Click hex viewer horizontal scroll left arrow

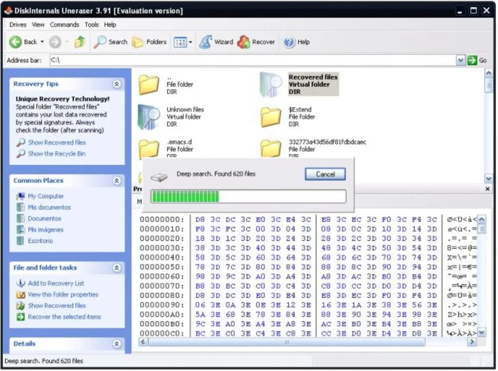tap(143, 342)
